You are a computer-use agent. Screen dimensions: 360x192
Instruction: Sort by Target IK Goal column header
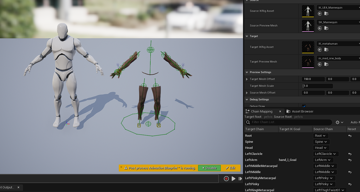(295, 129)
